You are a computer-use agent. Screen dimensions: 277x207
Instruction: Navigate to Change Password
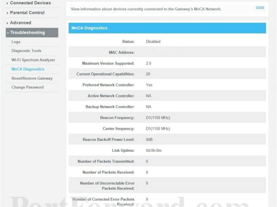pos(27,87)
